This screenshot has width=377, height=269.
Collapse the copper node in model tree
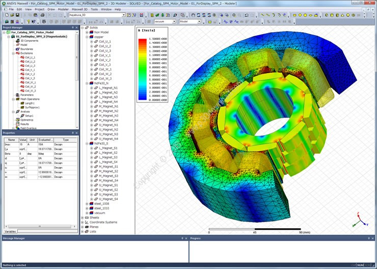[x=87, y=37]
